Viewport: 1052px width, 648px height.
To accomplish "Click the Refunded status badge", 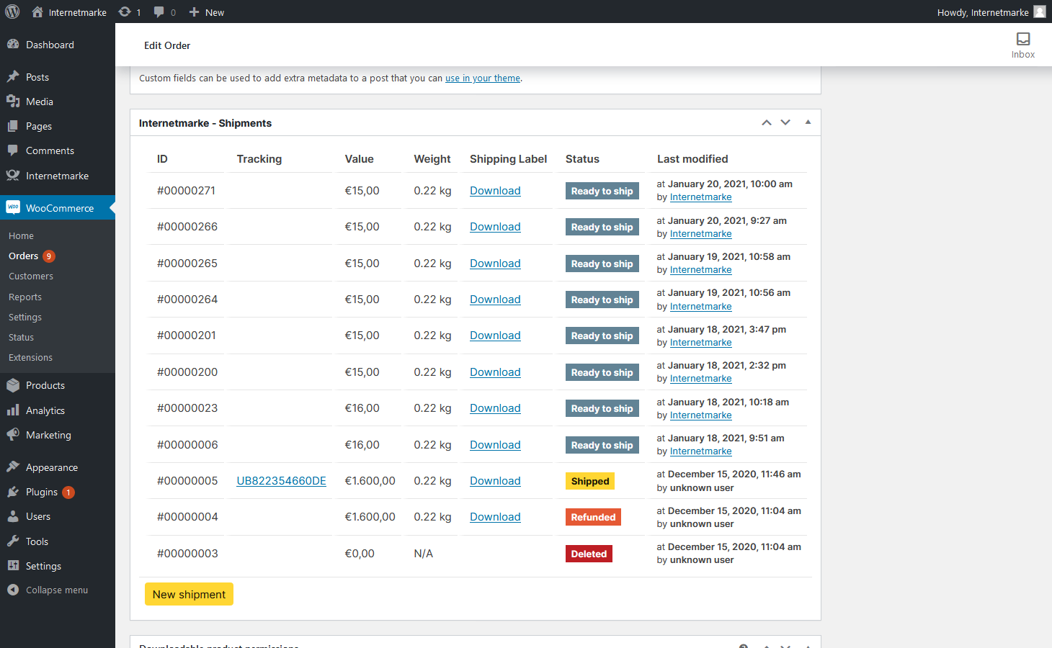I will click(593, 517).
